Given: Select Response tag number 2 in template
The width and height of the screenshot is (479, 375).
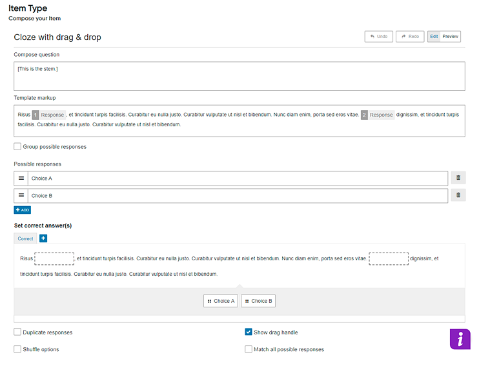Looking at the screenshot, I should click(x=378, y=115).
